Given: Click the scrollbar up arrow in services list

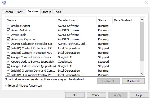Looking at the screenshot, I should coord(142,19).
